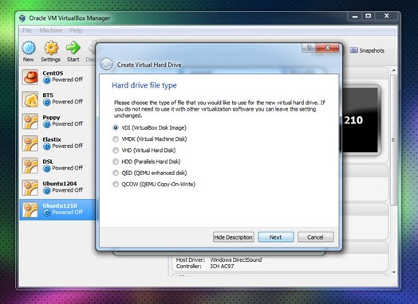Open the File menu
This screenshot has height=304, width=418.
27,30
